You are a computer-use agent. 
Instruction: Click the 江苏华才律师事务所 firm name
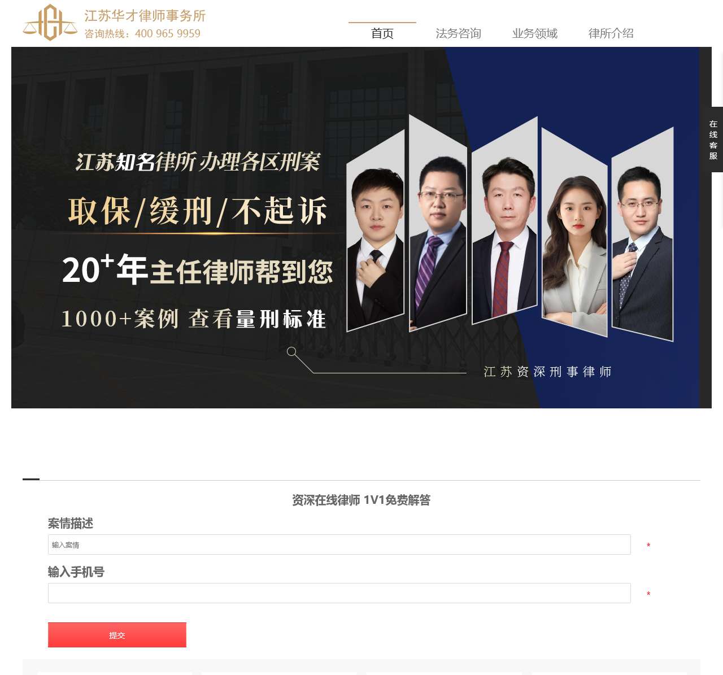click(x=145, y=16)
